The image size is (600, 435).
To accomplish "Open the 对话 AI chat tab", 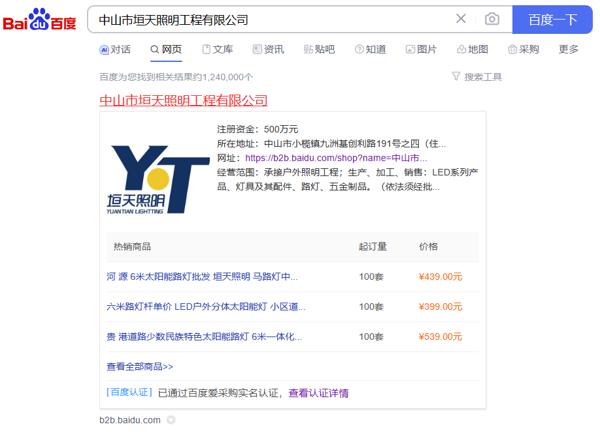I will tap(115, 50).
